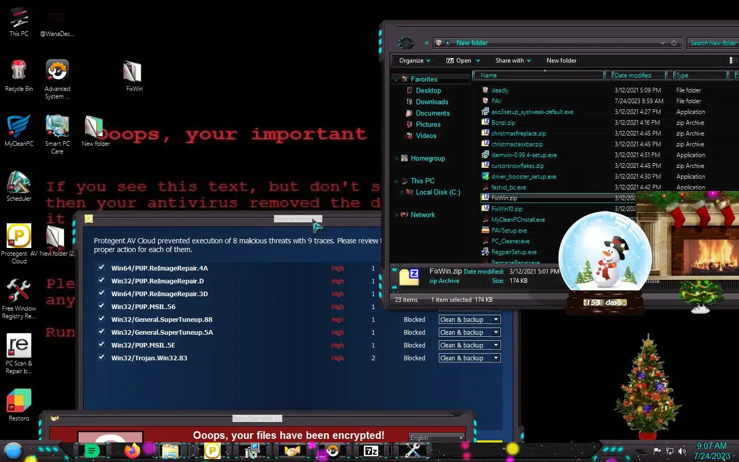The width and height of the screenshot is (739, 462).
Task: Uncheck Win64/PUP.ReImageRepair.3D threat
Action: (101, 293)
